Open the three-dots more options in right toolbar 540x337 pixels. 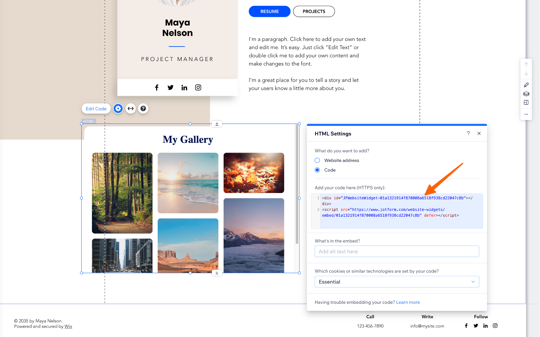526,114
